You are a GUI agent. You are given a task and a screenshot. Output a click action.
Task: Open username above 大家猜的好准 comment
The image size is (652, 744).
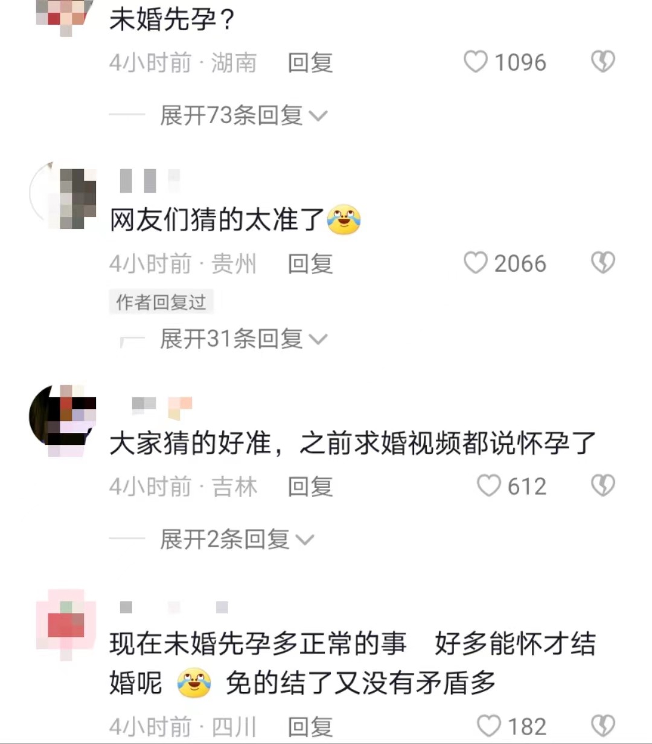(161, 406)
